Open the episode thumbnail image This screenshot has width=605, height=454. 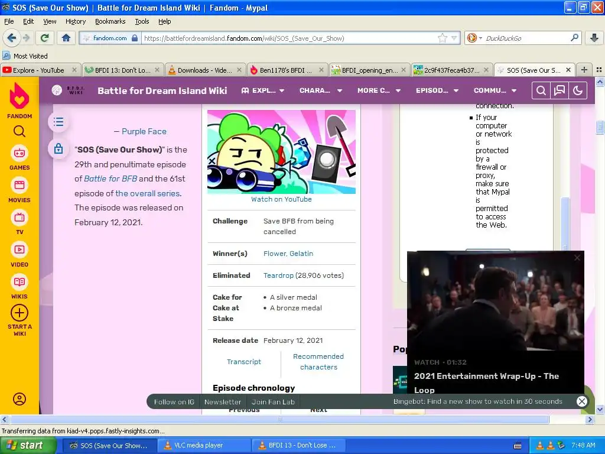tap(281, 152)
